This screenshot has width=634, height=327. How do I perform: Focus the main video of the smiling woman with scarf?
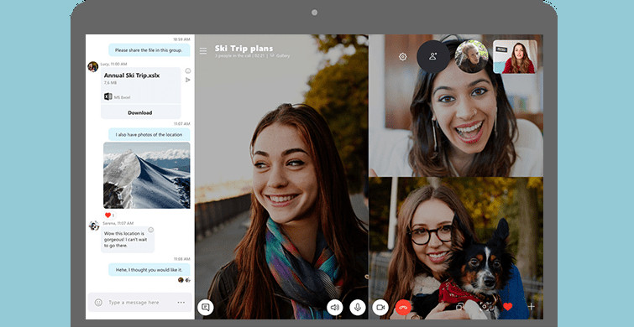[x=281, y=176]
